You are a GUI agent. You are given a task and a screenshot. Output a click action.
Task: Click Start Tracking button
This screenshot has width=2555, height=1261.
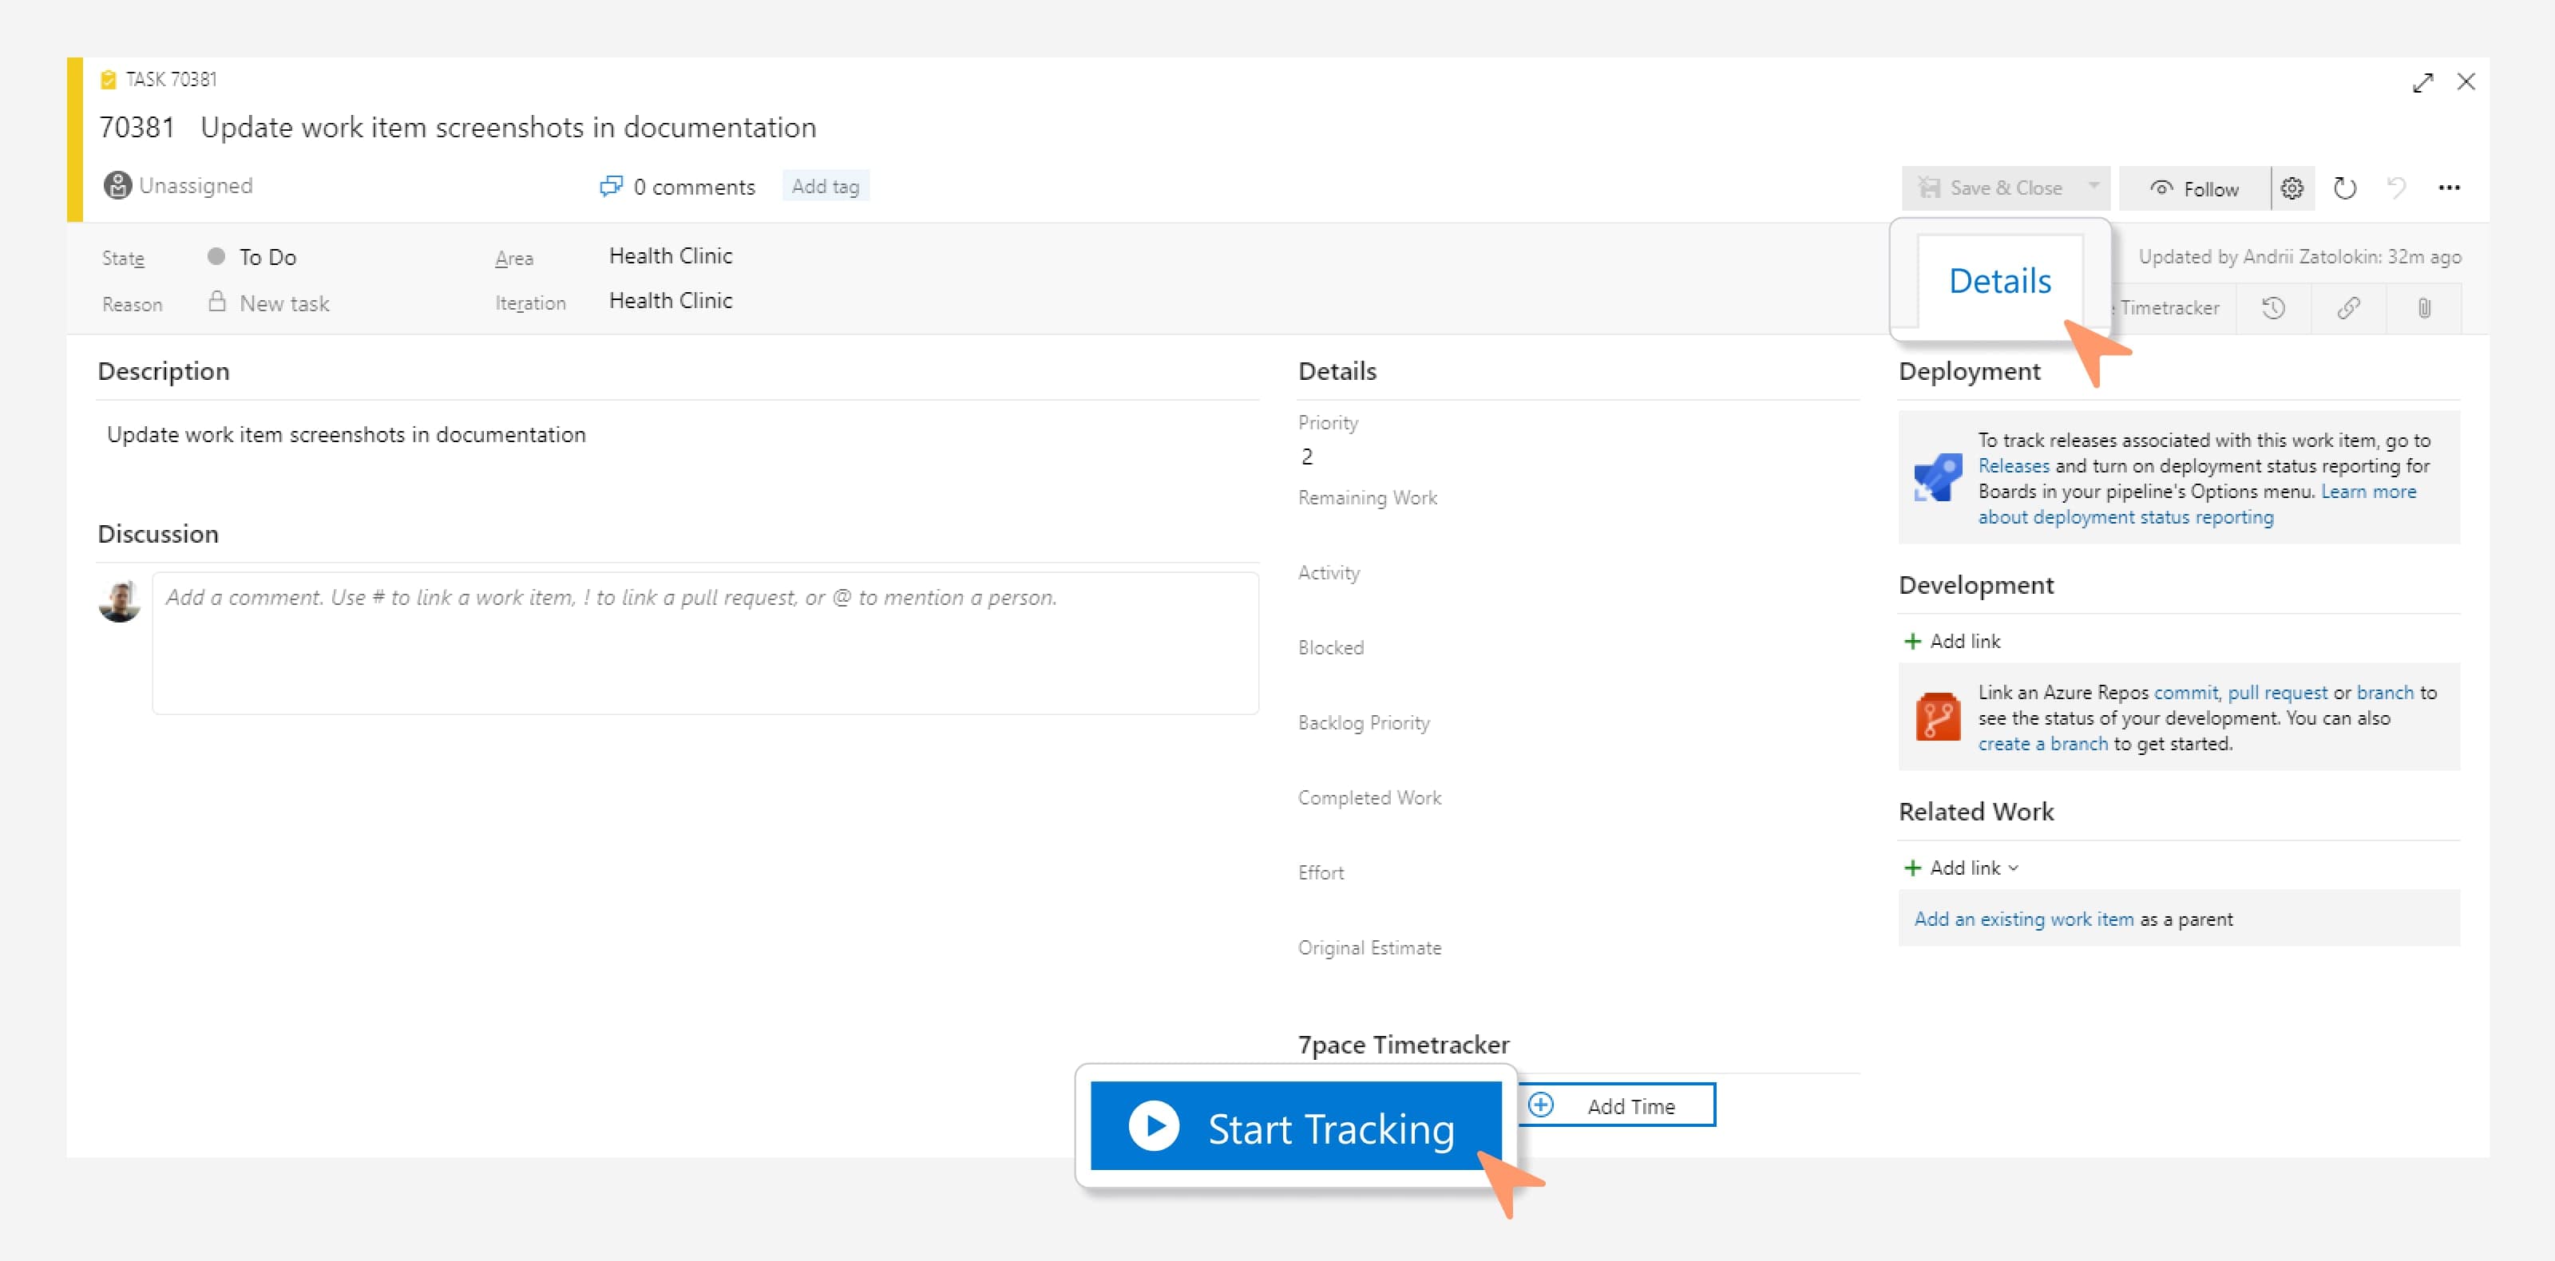tap(1295, 1127)
